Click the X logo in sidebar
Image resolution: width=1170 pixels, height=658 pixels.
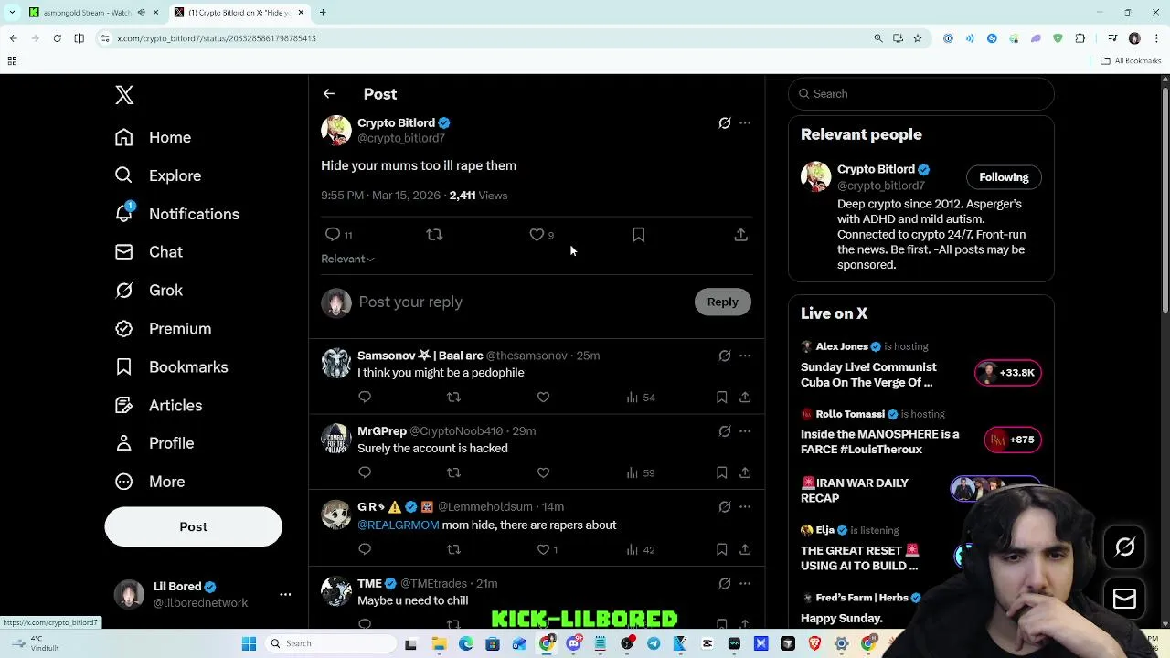coord(124,95)
